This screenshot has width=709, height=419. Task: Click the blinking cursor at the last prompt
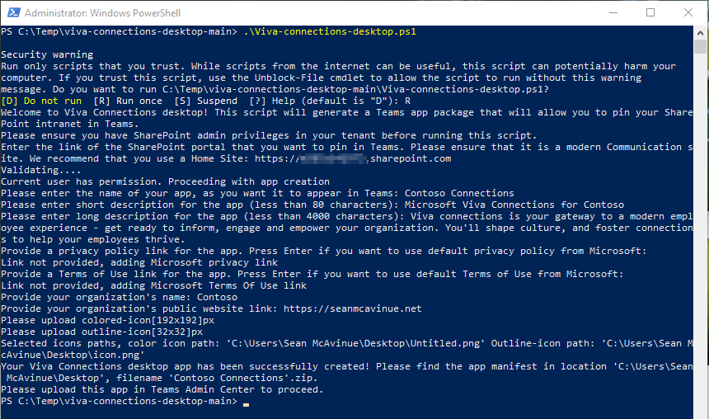click(247, 403)
